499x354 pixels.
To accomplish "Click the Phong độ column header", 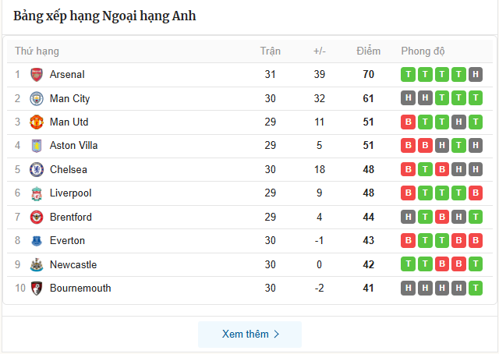I will tap(423, 51).
